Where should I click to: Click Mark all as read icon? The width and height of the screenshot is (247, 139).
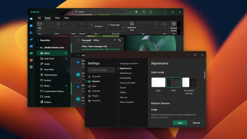(132, 24)
